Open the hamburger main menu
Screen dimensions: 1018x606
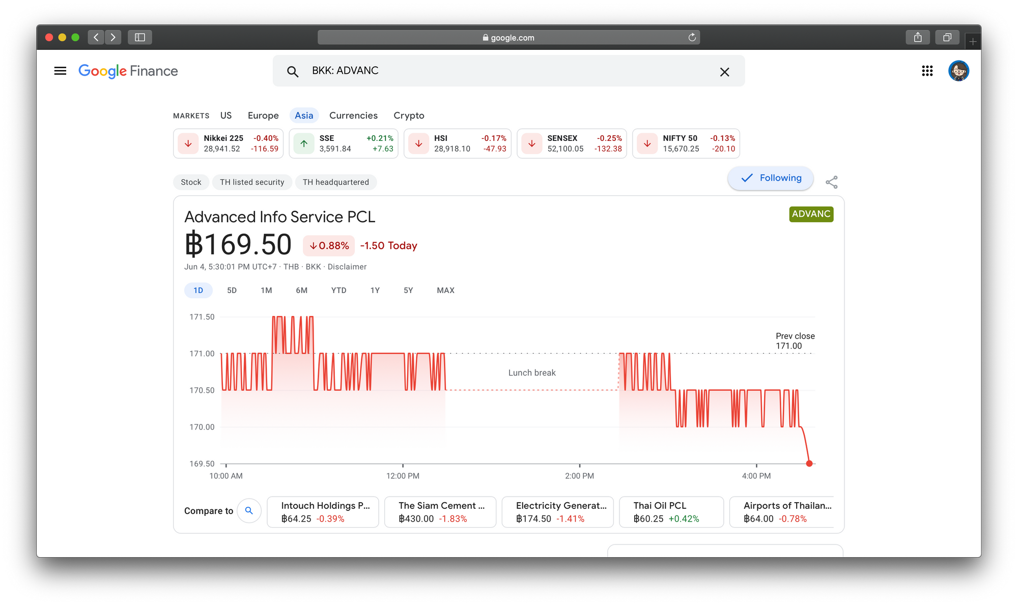pos(60,71)
